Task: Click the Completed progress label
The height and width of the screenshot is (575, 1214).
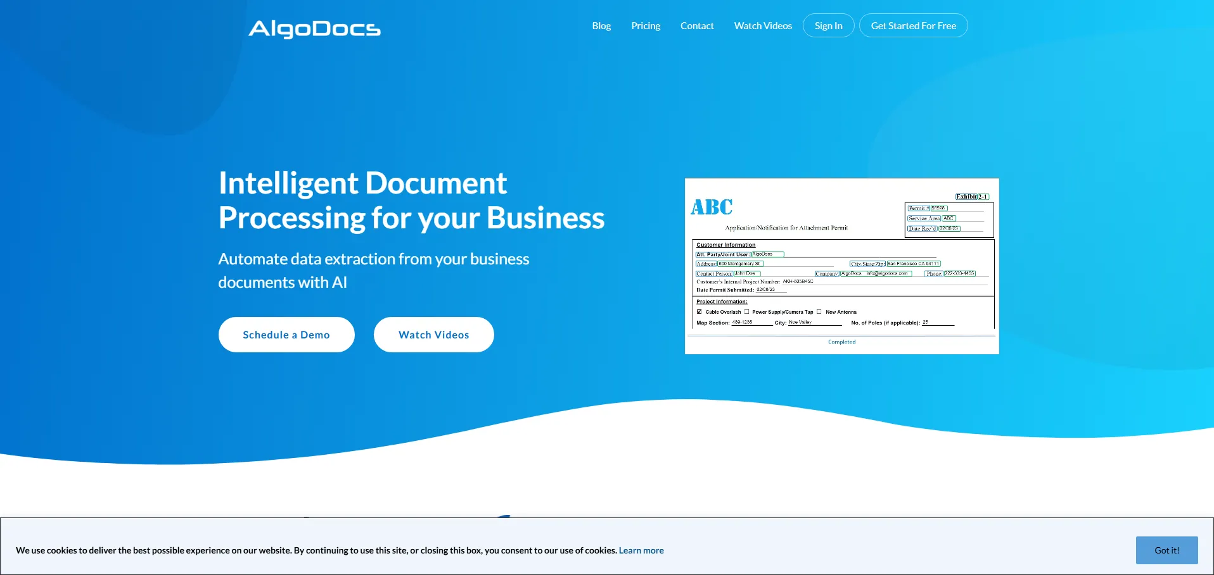Action: coord(841,342)
